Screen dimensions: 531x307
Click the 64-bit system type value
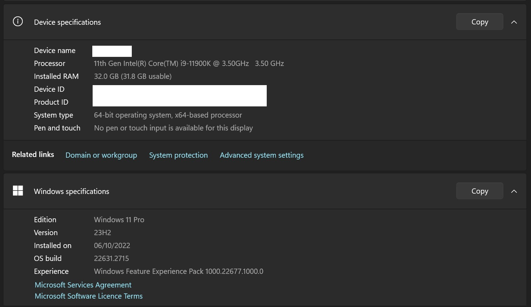point(168,115)
